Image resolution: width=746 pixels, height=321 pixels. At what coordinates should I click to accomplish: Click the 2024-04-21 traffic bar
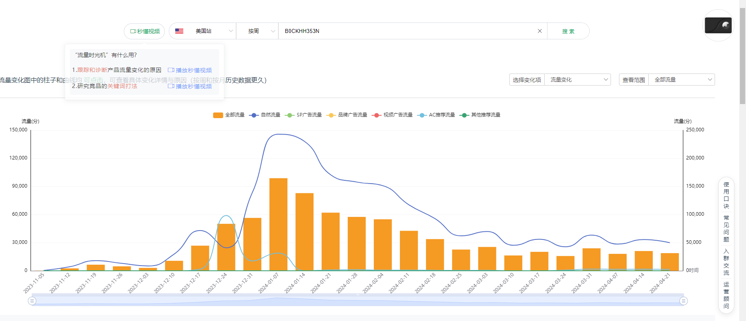(670, 262)
